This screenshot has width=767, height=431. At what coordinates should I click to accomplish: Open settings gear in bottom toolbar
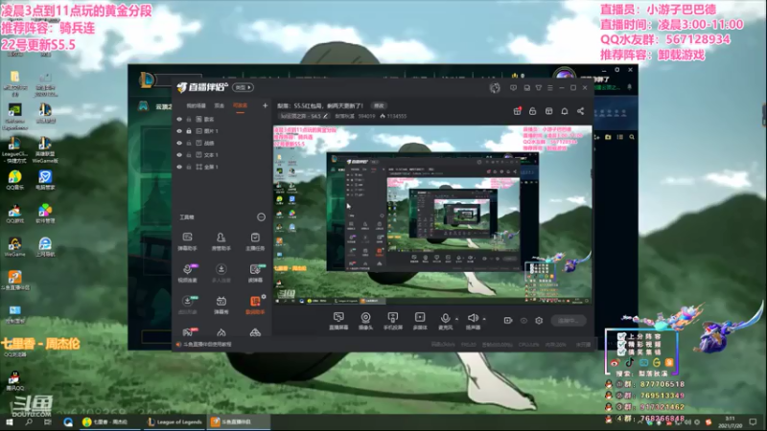(539, 321)
